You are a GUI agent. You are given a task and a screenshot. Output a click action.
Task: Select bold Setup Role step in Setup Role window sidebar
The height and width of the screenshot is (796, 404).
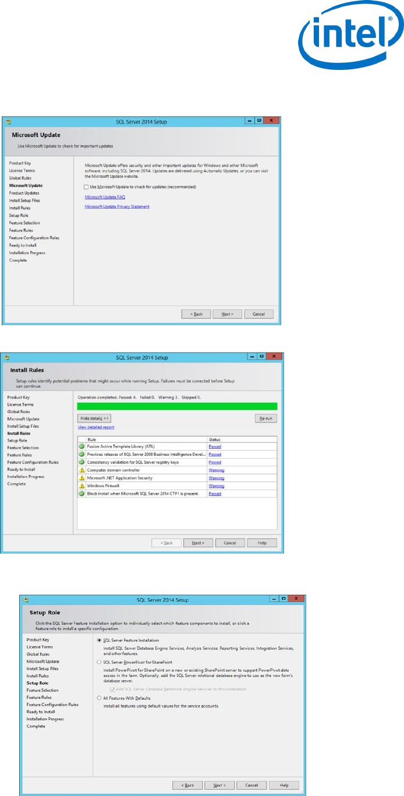click(x=37, y=683)
